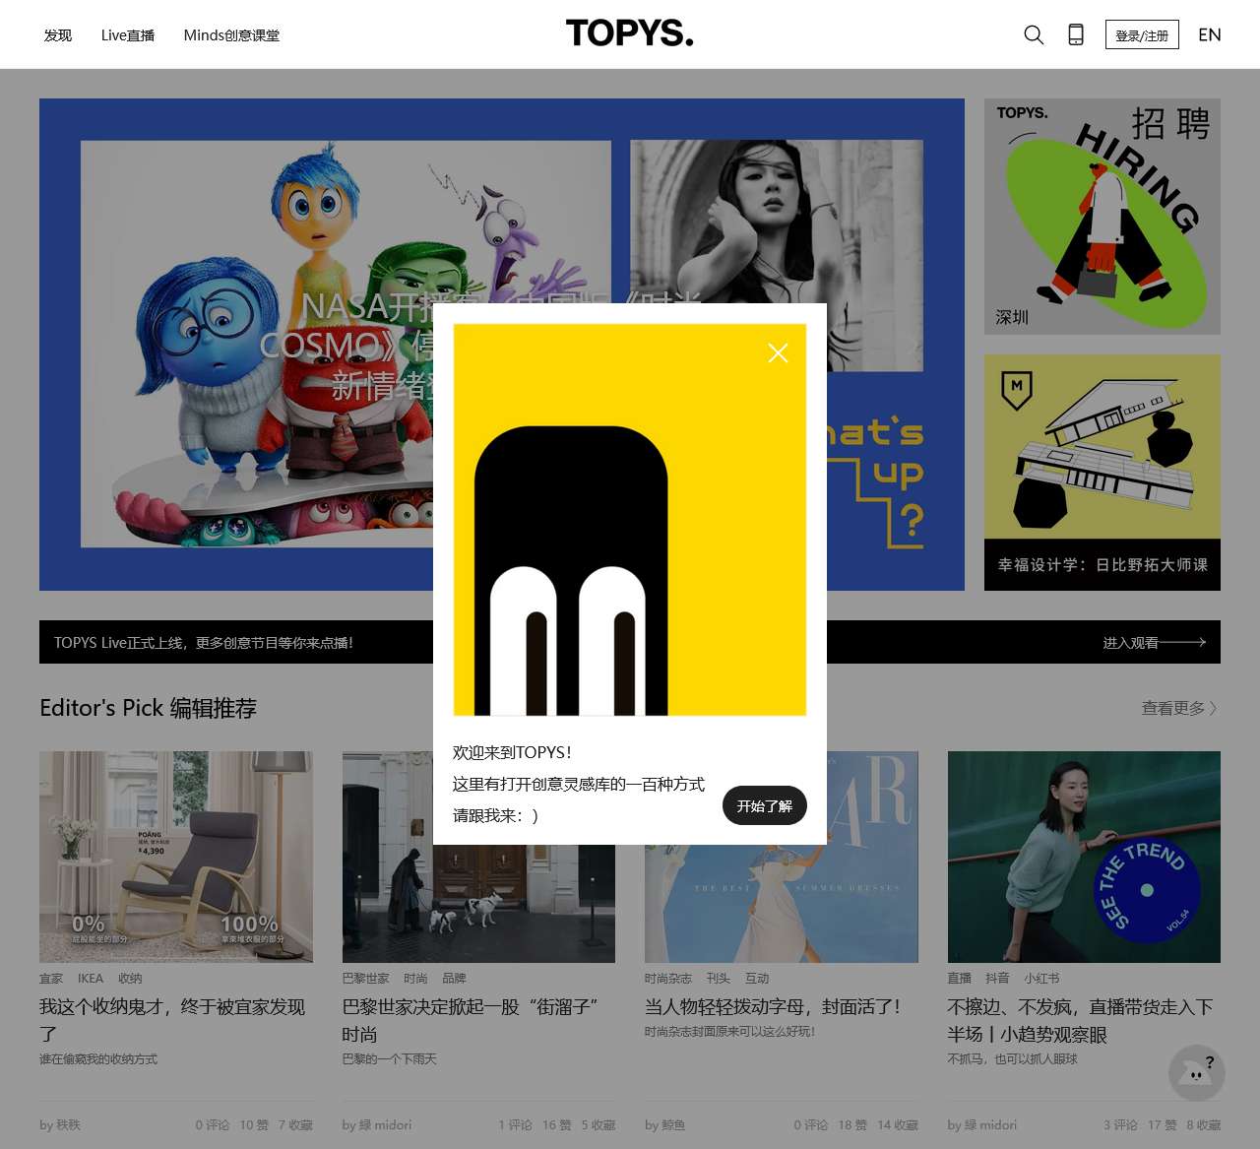Click 16 赞 on the Balenciaga article
1260x1149 pixels.
point(557,1124)
